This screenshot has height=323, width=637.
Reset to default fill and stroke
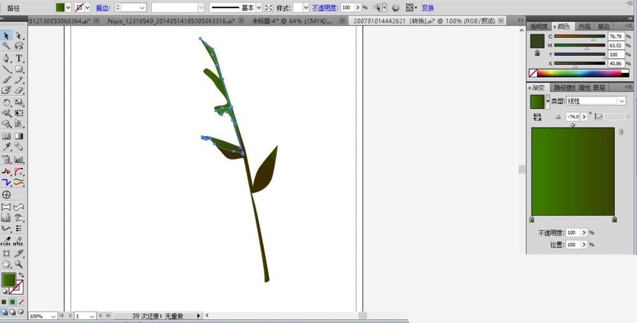click(x=4, y=291)
